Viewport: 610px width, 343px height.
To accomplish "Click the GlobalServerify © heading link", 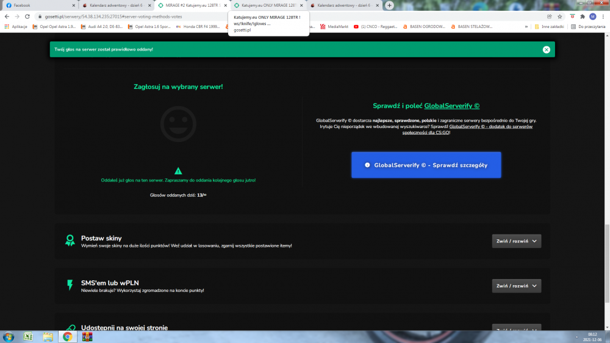I will 451,105.
